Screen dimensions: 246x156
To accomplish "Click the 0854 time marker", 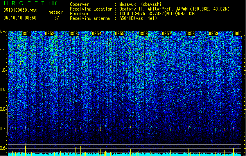I will pyautogui.click(x=97, y=34).
